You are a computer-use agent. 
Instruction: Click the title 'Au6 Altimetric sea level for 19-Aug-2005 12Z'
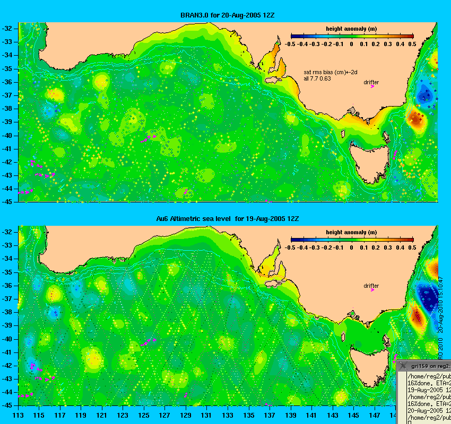pyautogui.click(x=227, y=219)
